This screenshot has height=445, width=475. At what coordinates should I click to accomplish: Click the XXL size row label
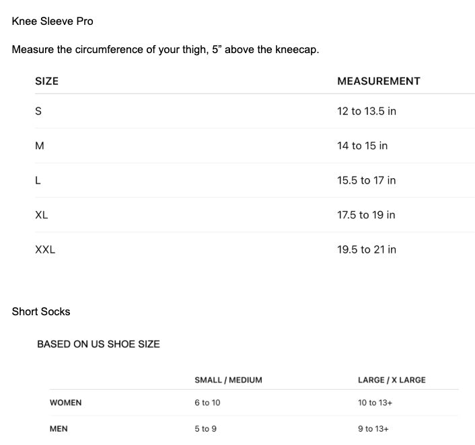tap(45, 250)
